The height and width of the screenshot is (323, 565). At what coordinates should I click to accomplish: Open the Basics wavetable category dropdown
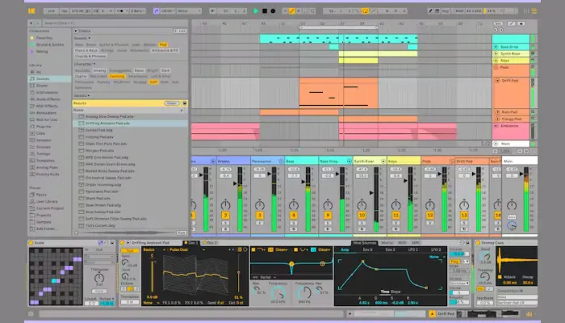155,250
